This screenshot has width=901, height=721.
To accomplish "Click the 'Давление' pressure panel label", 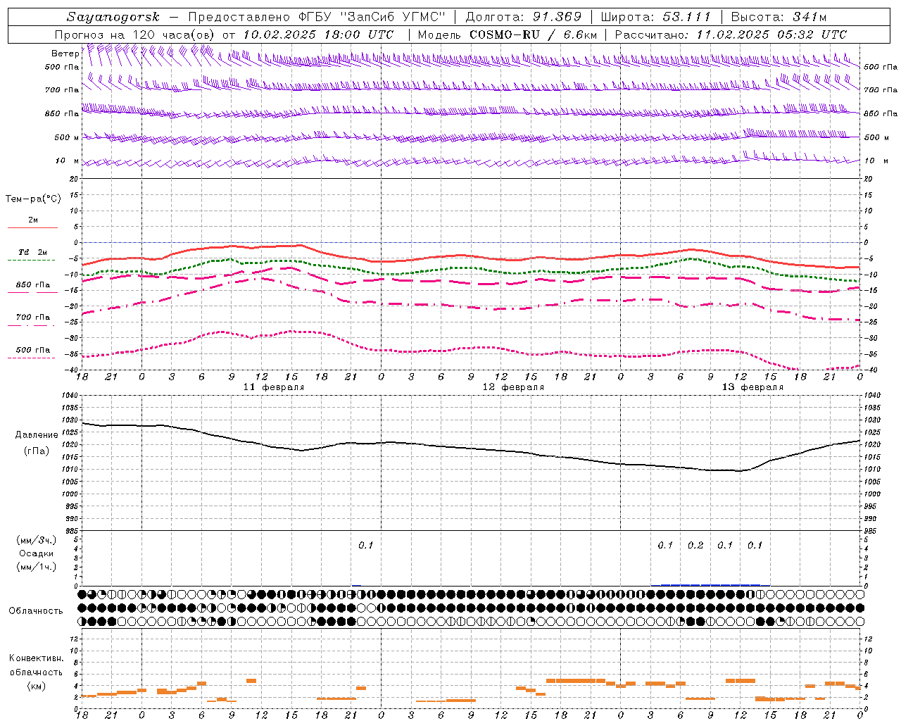I will coord(37,435).
